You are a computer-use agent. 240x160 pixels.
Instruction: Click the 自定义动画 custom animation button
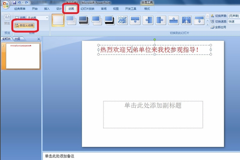(x=24, y=25)
